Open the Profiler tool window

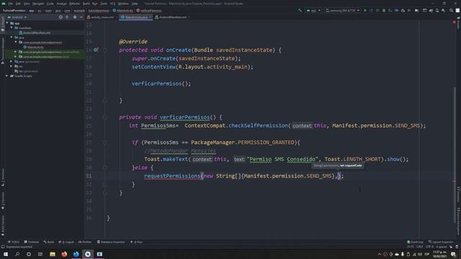tap(85, 242)
